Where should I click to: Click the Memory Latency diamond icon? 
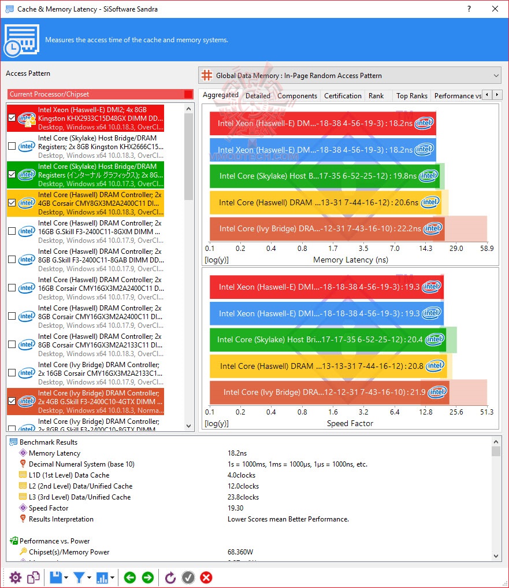coord(23,453)
